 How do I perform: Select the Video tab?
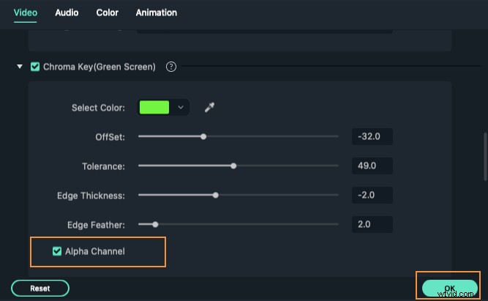pyautogui.click(x=25, y=12)
